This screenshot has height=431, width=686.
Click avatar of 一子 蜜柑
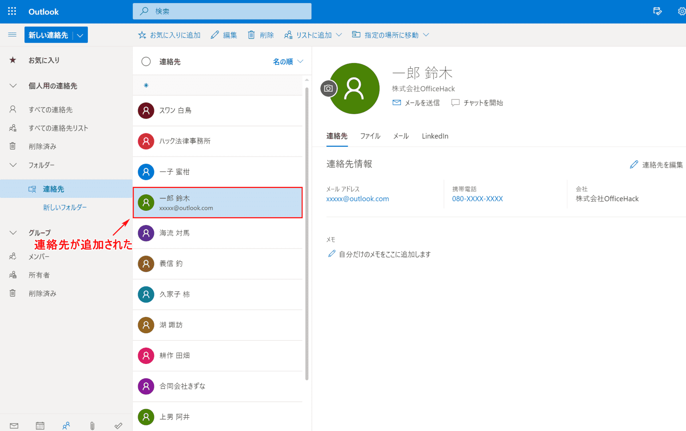(x=146, y=172)
